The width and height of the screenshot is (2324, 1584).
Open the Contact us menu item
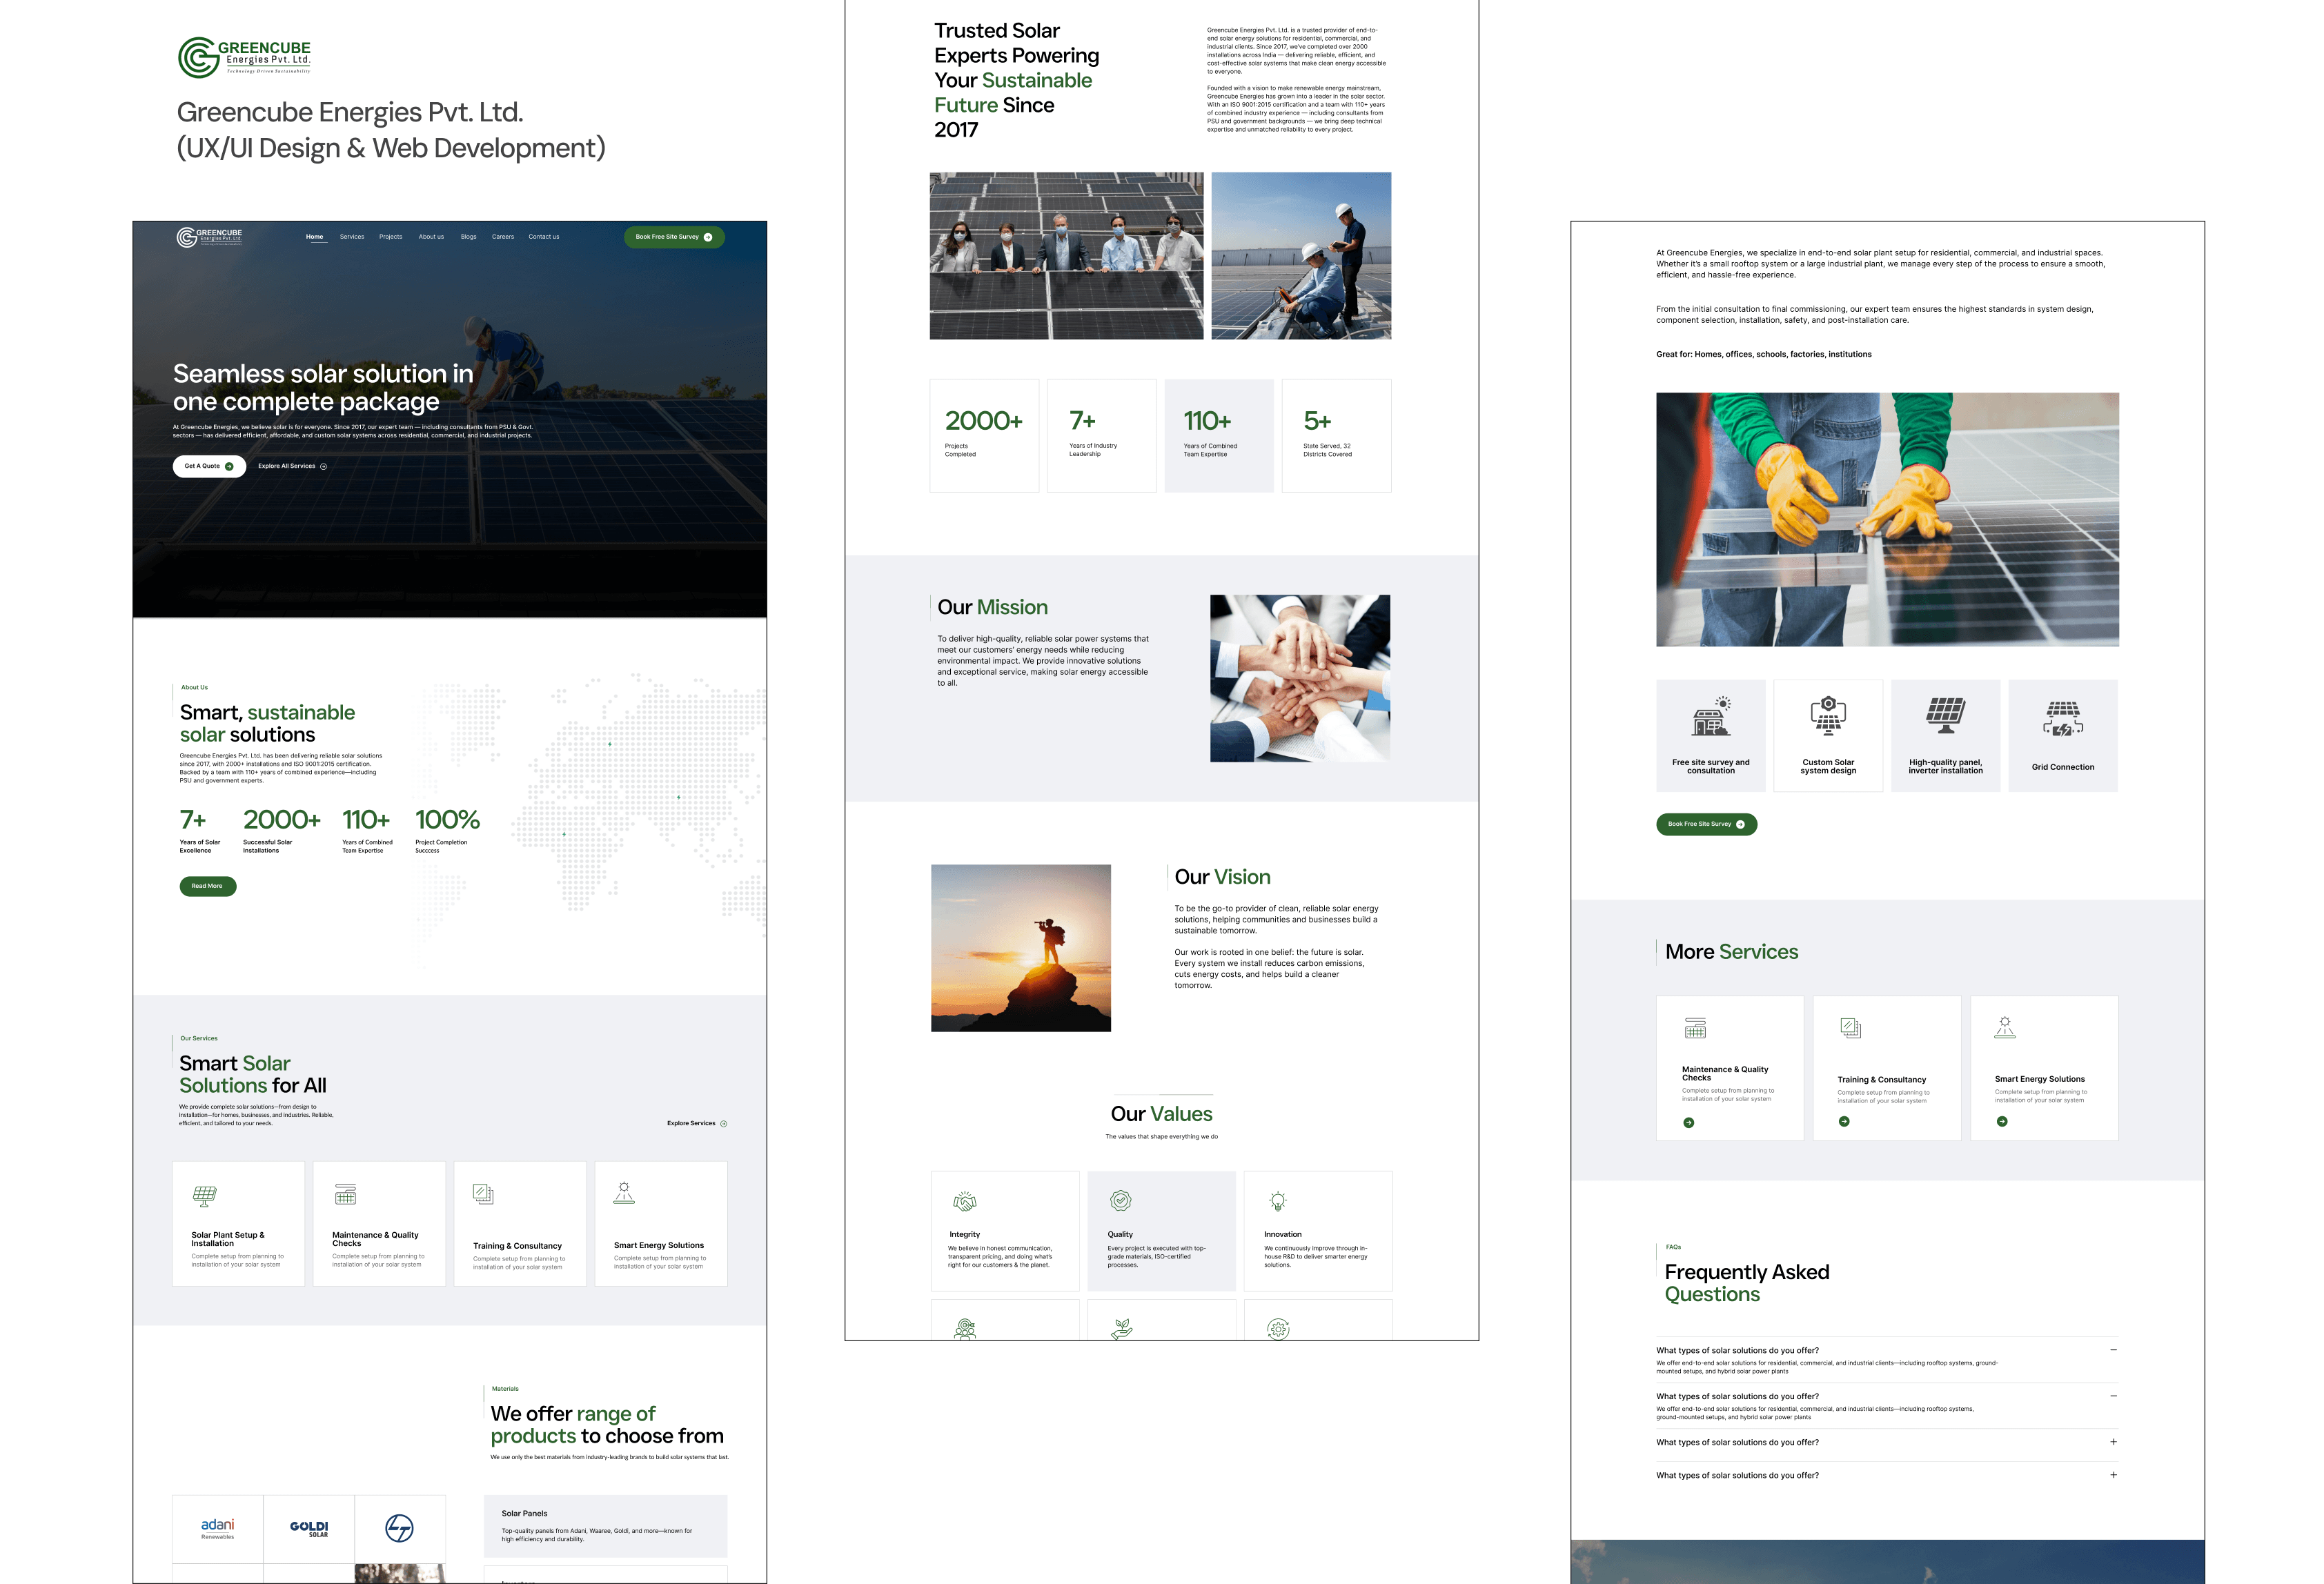(544, 237)
